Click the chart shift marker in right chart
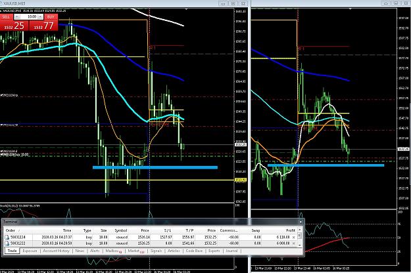 (x=351, y=9)
